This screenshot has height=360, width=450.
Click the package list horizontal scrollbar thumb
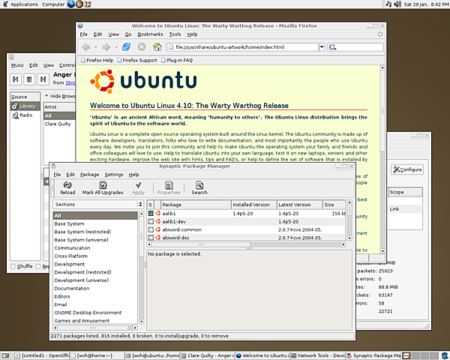pyautogui.click(x=201, y=244)
